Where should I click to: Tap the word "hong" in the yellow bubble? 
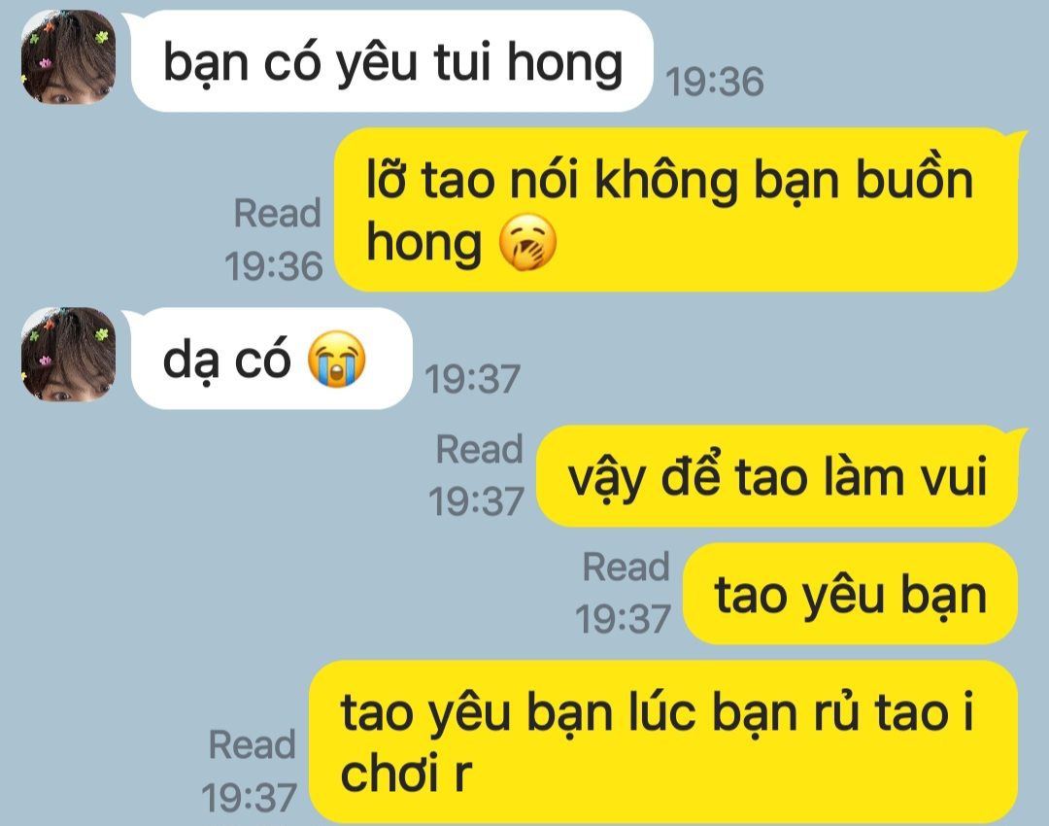click(x=423, y=244)
